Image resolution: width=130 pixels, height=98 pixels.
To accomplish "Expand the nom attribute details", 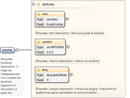I will (x=67, y=19).
